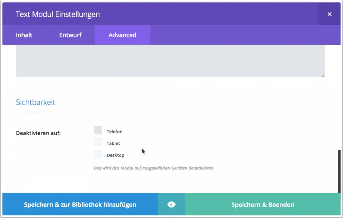Image resolution: width=343 pixels, height=218 pixels.
Task: Click the Telefon label text
Action: pos(114,132)
